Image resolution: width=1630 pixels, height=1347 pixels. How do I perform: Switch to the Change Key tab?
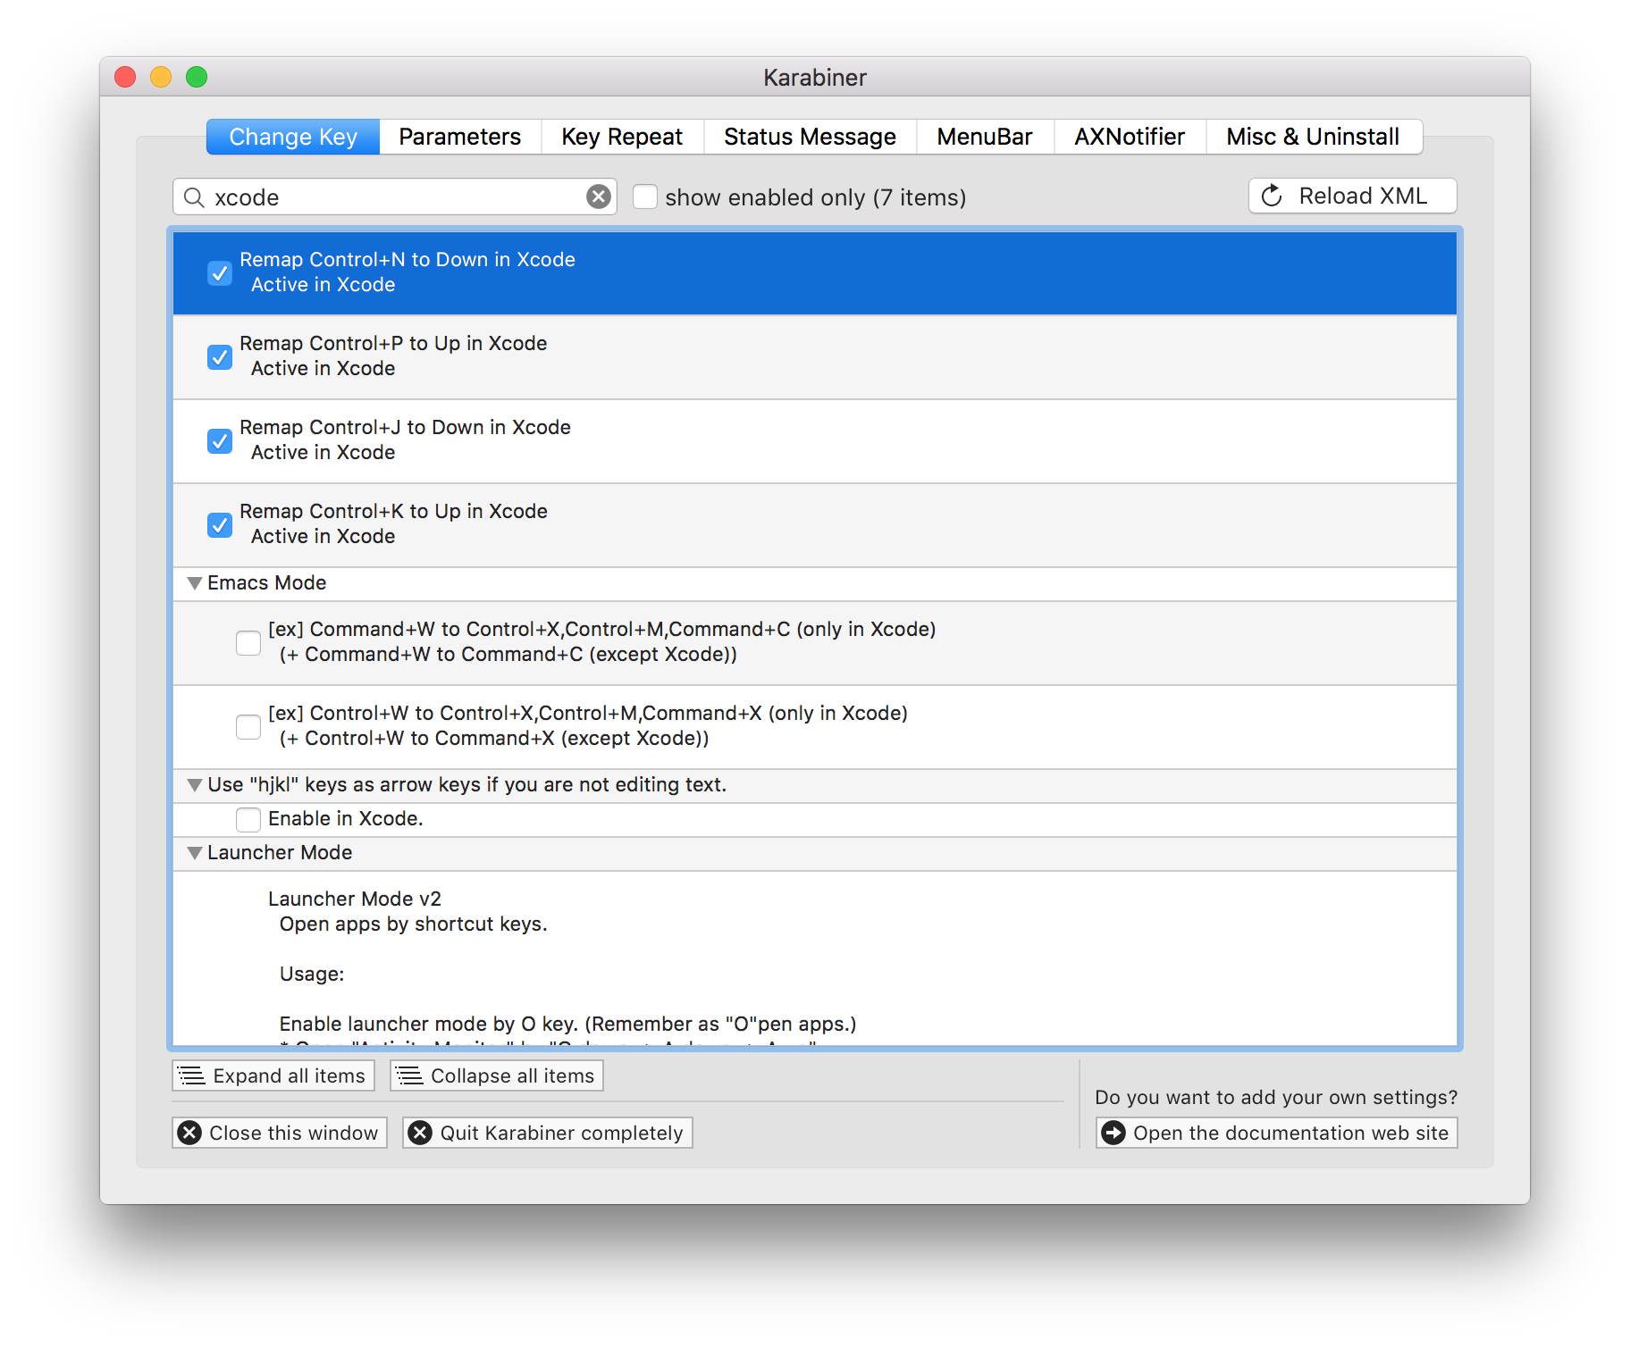point(293,137)
